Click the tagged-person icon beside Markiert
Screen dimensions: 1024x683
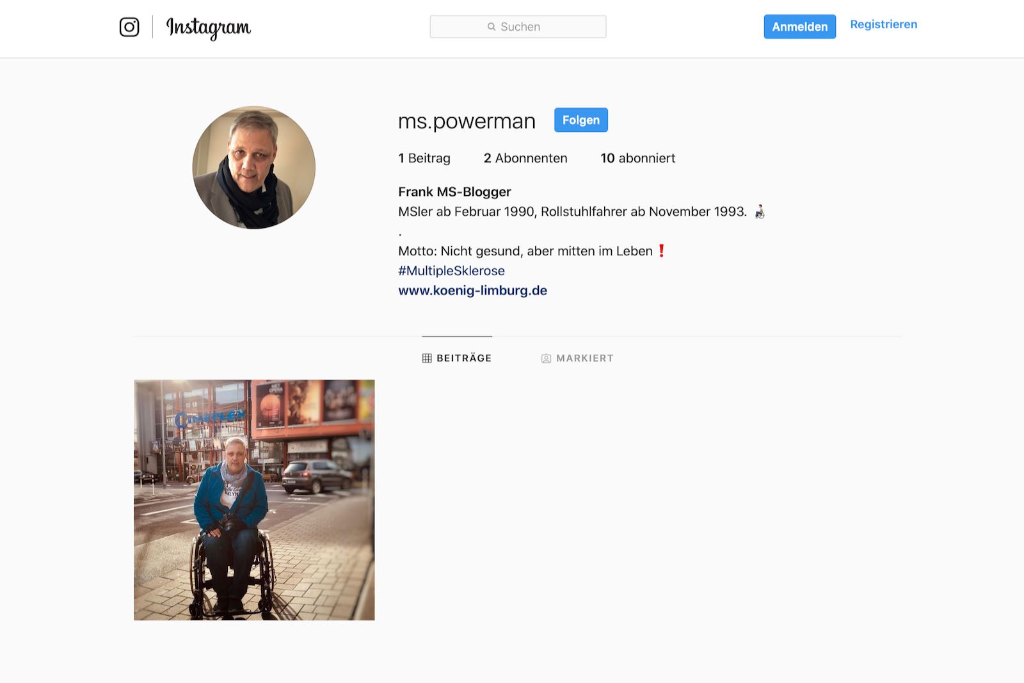click(x=546, y=358)
